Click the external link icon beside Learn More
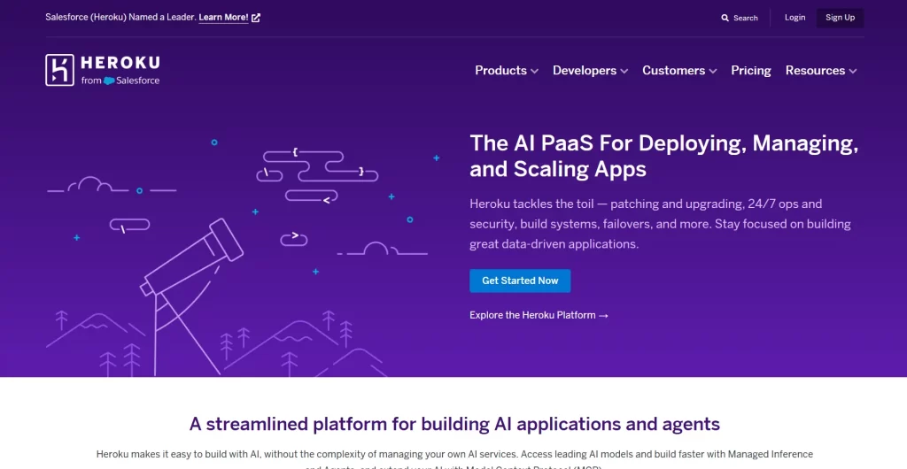Image resolution: width=907 pixels, height=469 pixels. click(x=256, y=18)
